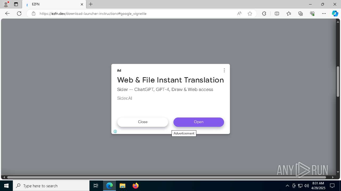The image size is (341, 191).
Task: Launch Firefox from the taskbar
Action: coord(135,186)
